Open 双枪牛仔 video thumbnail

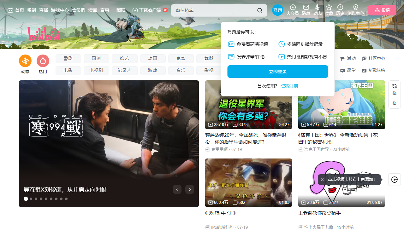pyautogui.click(x=248, y=183)
